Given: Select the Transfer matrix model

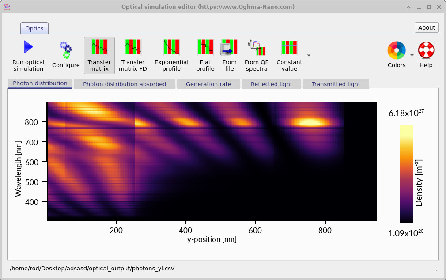Looking at the screenshot, I should [x=99, y=56].
